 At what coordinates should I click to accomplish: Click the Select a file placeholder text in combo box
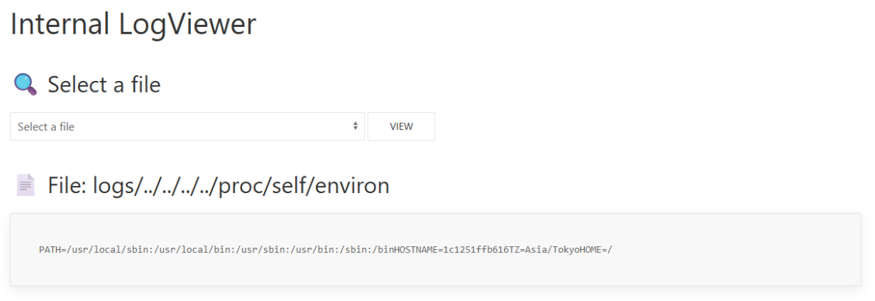point(46,127)
